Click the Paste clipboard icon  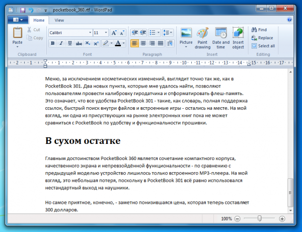[x=17, y=33]
